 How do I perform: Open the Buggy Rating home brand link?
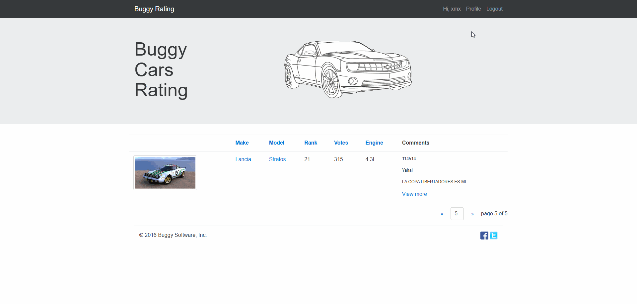[x=154, y=9]
